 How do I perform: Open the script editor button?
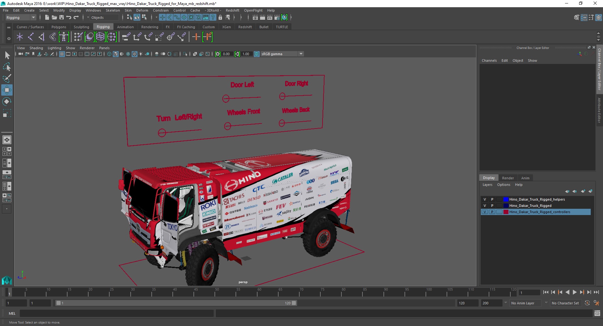pyautogui.click(x=597, y=313)
